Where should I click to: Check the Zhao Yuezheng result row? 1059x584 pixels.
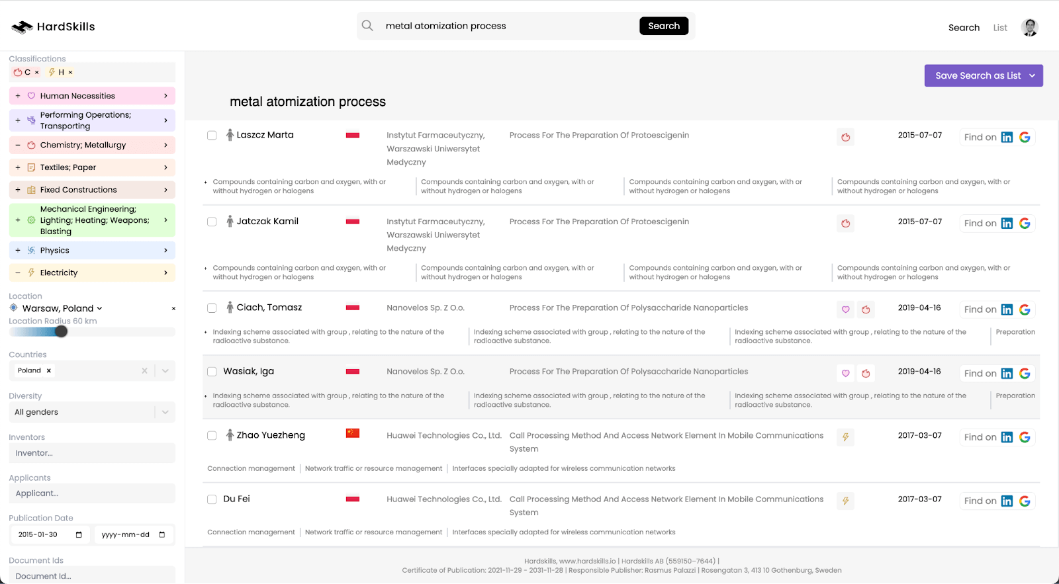(212, 436)
